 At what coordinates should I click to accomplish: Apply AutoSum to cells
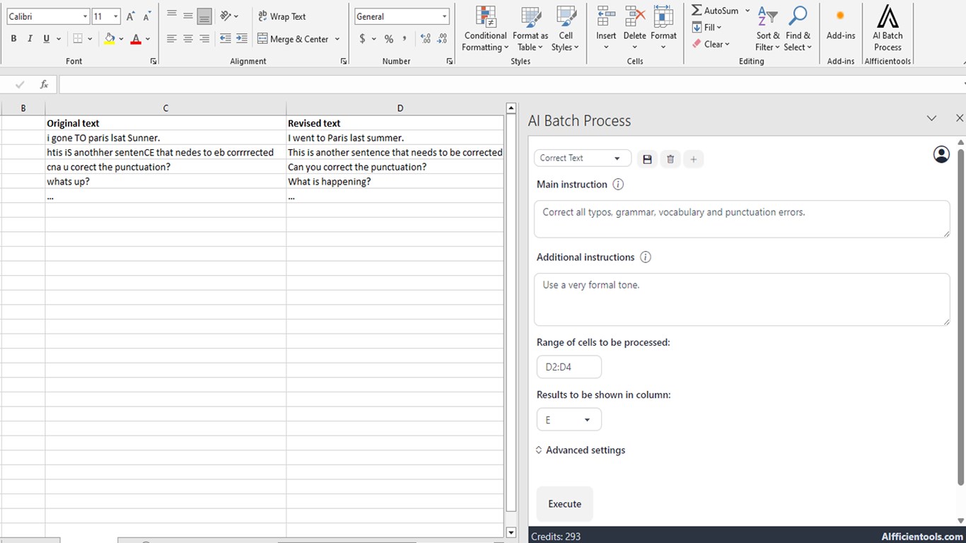(715, 11)
